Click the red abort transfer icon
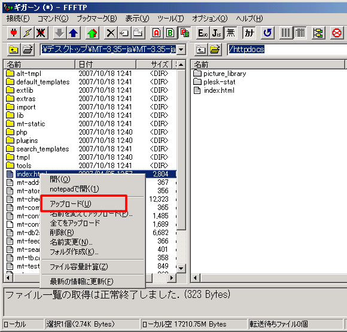Image resolution: width=347 pixels, height=332 pixels. 337,33
